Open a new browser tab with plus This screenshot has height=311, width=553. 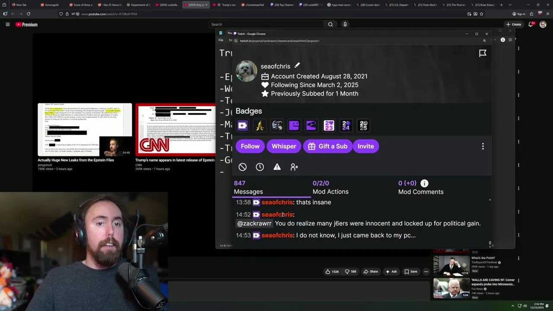point(502,5)
